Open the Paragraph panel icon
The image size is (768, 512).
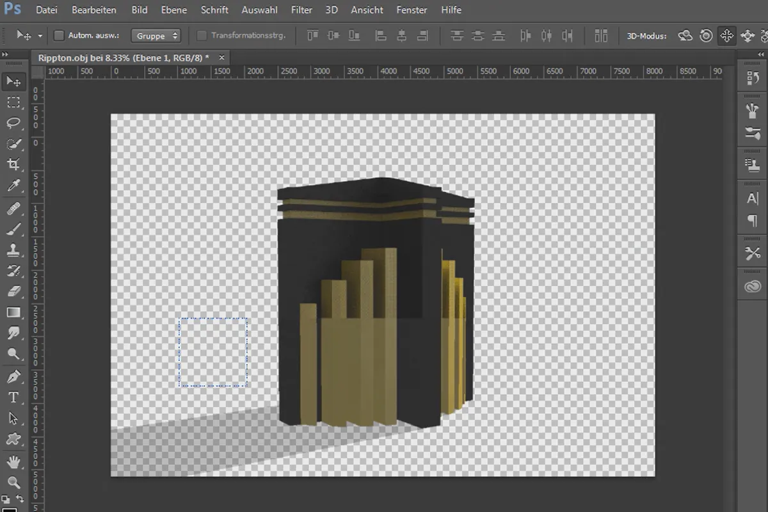coord(753,221)
